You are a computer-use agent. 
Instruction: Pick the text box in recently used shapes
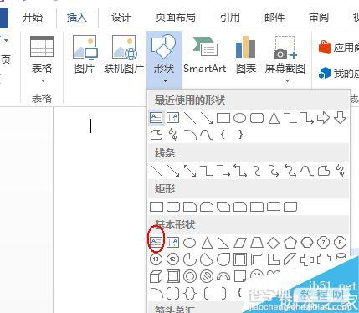(x=156, y=118)
